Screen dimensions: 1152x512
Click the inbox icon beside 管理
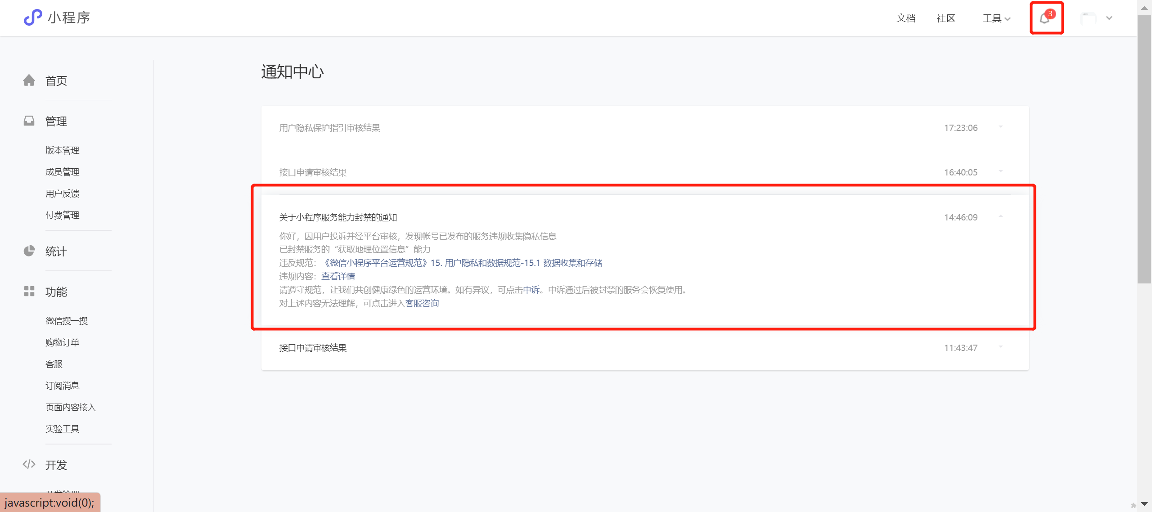coord(29,121)
